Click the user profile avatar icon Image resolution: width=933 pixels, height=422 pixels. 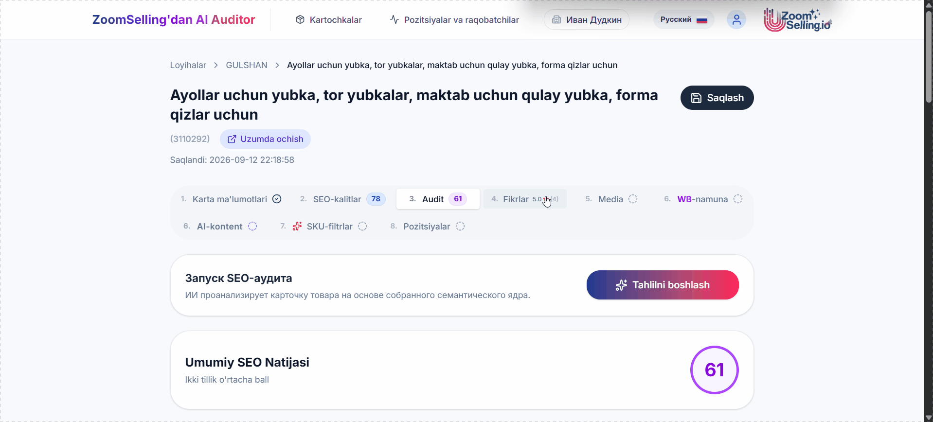[736, 19]
